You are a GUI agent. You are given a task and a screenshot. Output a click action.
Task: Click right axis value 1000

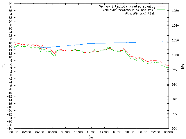coord(175,55)
